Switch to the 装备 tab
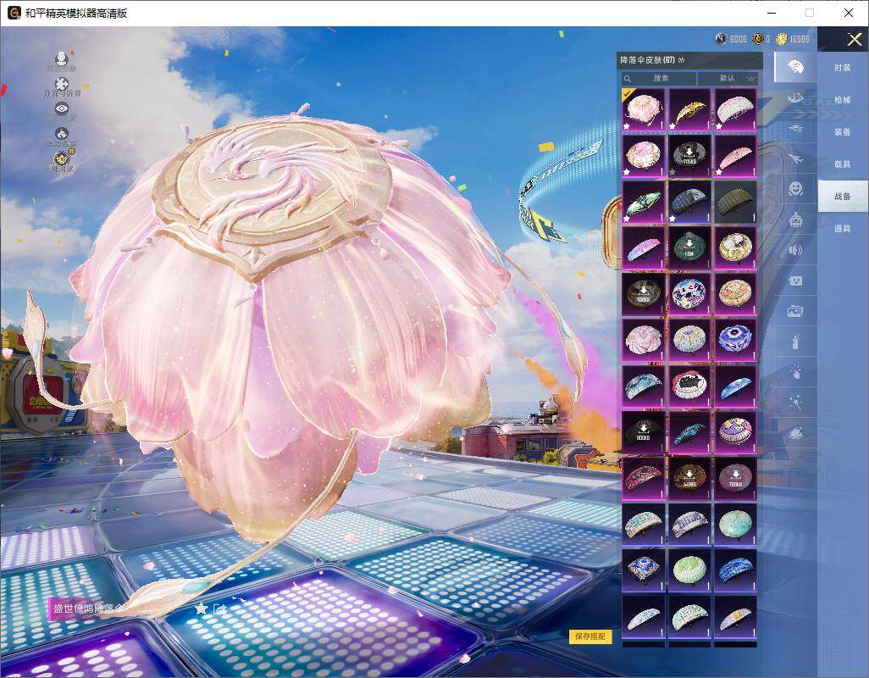 tap(843, 132)
